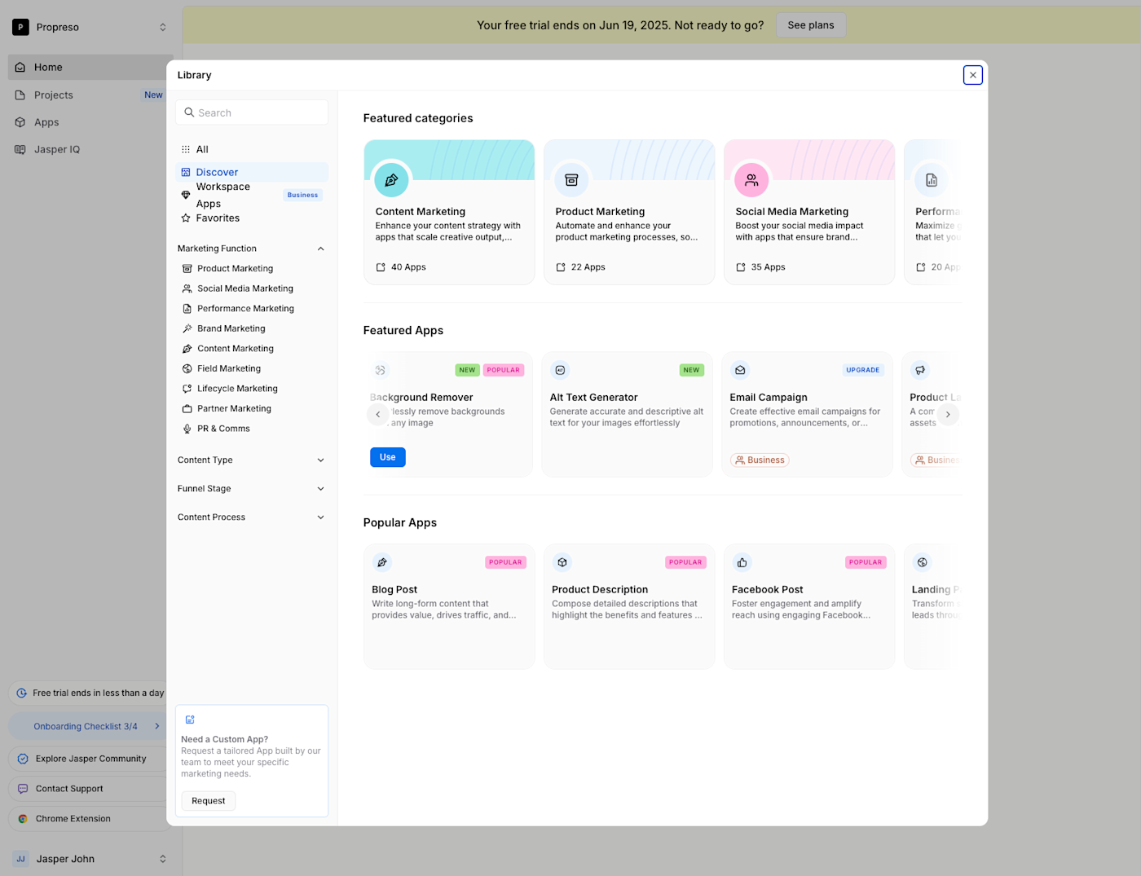Click the See plans button
This screenshot has height=876, width=1141.
811,25
